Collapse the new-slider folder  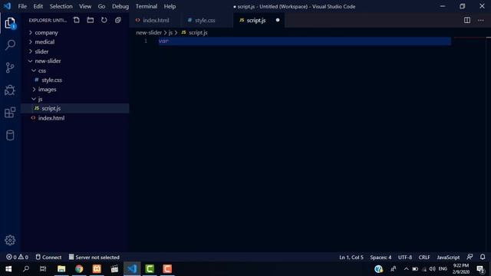pyautogui.click(x=74, y=61)
